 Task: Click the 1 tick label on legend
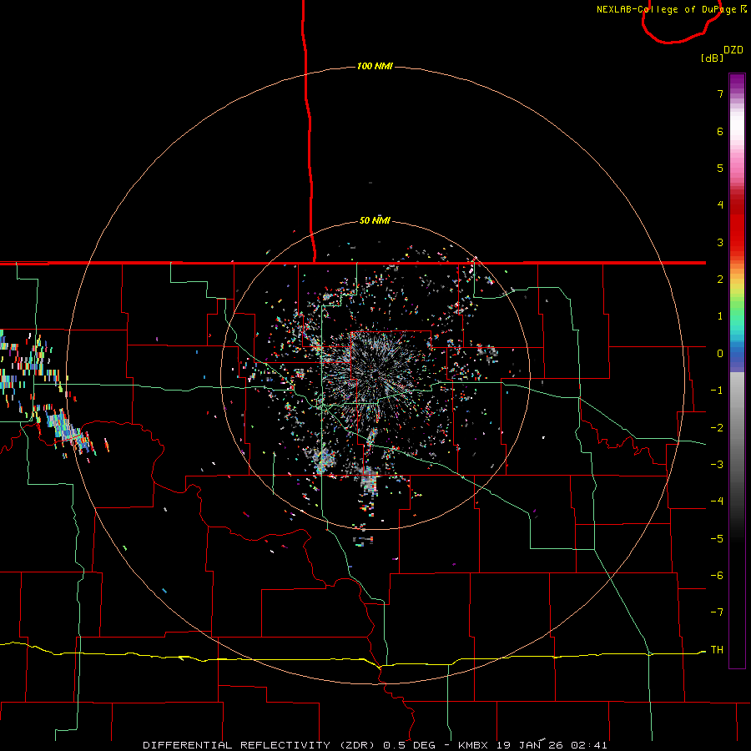(x=720, y=316)
